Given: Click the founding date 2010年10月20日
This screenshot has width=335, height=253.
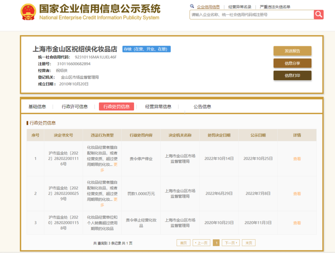Looking at the screenshot, I should pos(74,84).
